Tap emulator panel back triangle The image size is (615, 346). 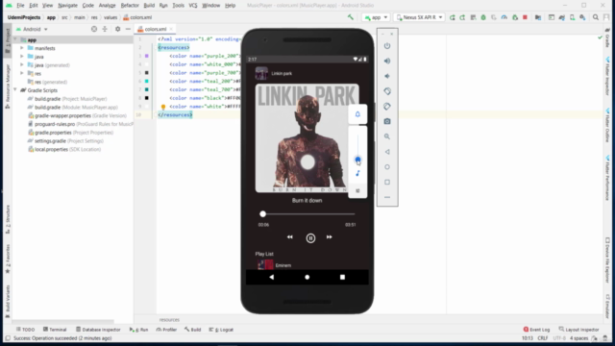(387, 152)
